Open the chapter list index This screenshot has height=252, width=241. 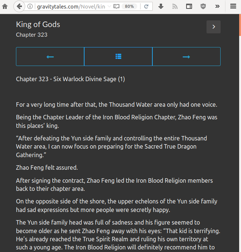118,57
